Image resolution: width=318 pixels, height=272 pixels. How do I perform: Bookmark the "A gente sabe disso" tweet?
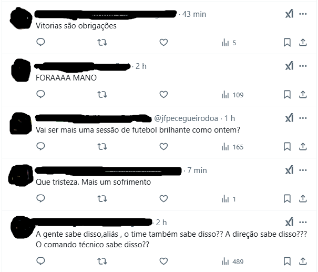(x=287, y=261)
